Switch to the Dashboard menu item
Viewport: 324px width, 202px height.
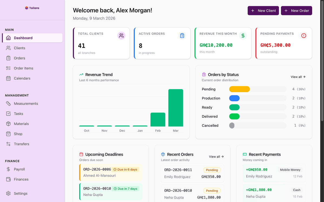coord(23,38)
